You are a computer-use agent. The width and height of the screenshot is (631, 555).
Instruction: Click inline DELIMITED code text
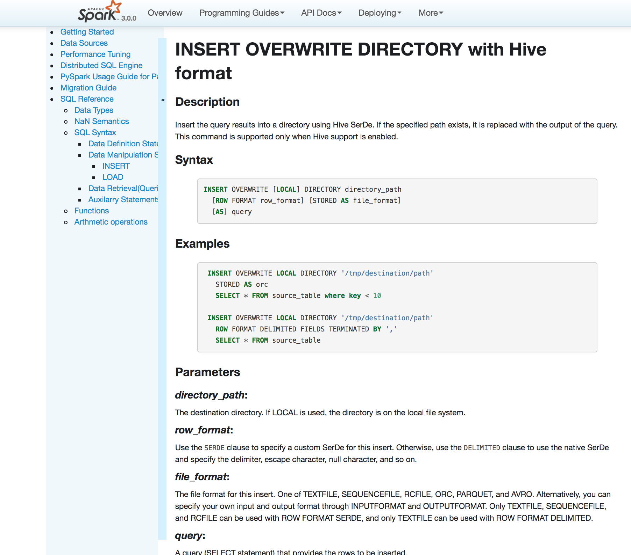pos(482,448)
